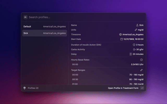Click Open Profile in Treatment Form
Screen dimensions: 167x104
(123, 88)
